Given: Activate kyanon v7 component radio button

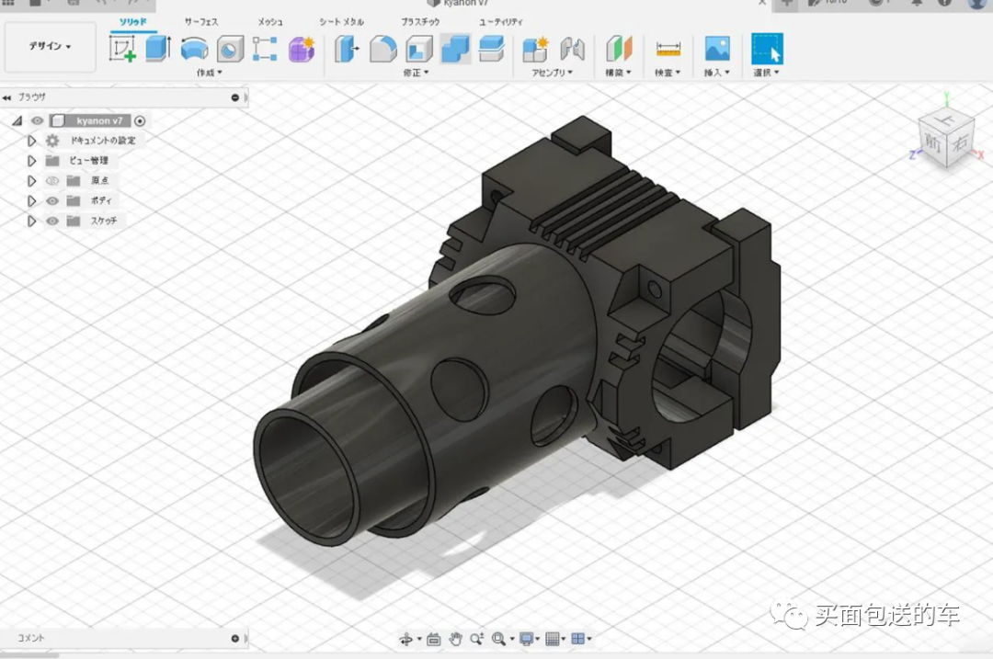Looking at the screenshot, I should coord(140,120).
